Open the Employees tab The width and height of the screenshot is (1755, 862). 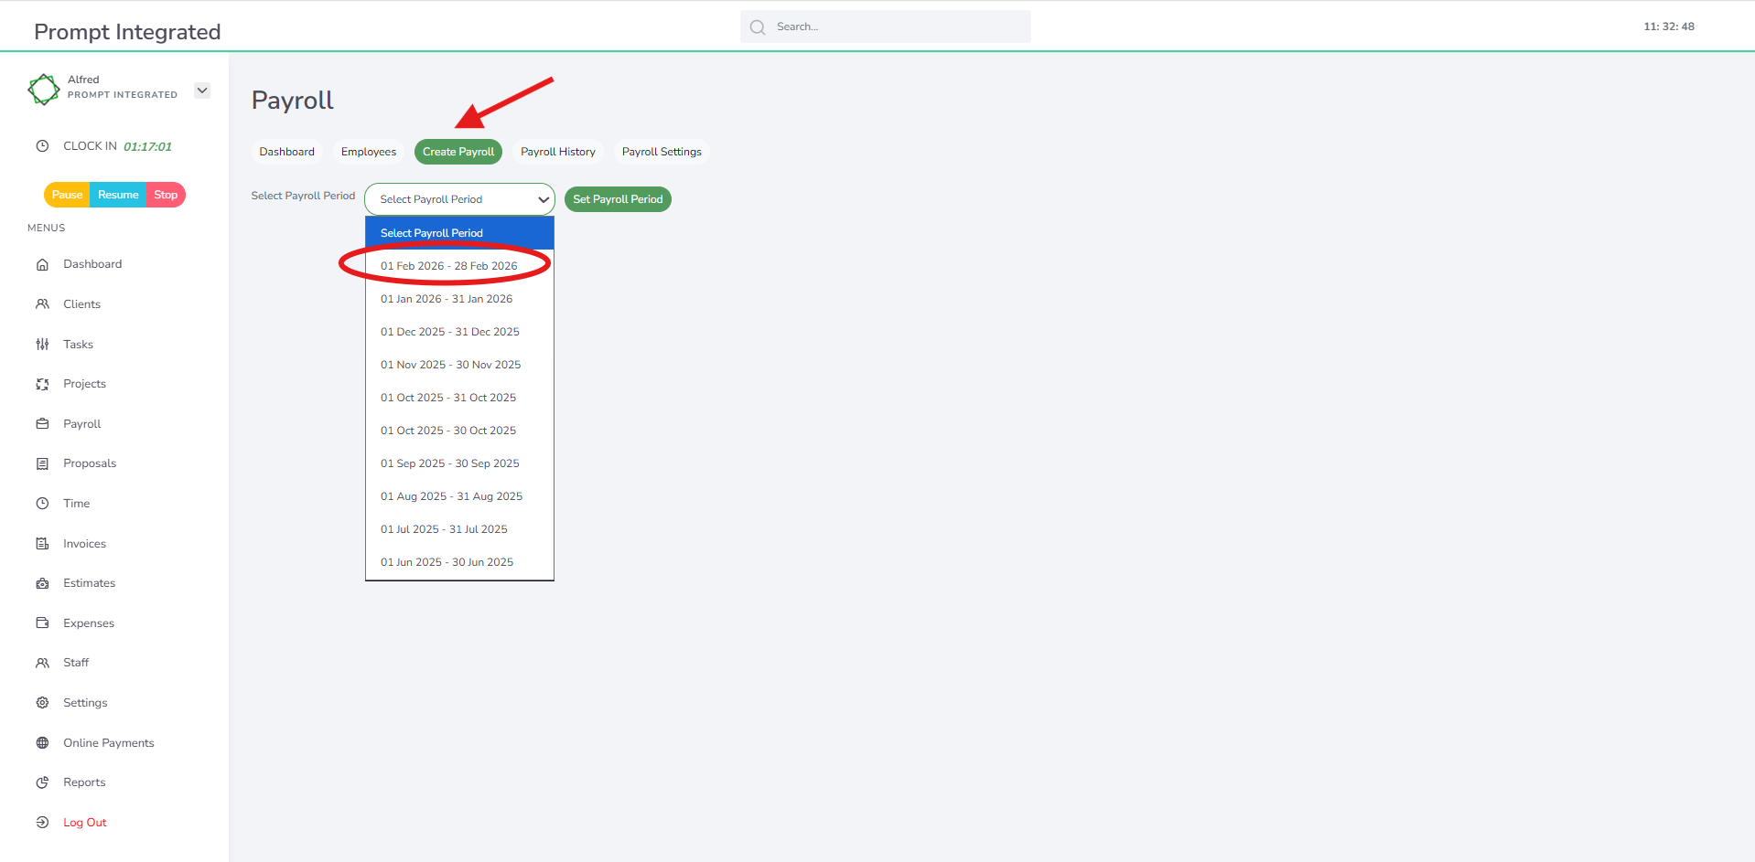[x=369, y=152]
